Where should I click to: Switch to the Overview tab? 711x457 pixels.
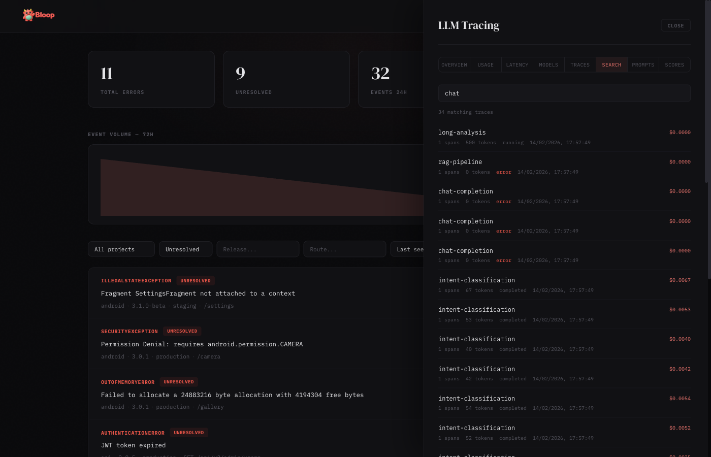pyautogui.click(x=454, y=65)
